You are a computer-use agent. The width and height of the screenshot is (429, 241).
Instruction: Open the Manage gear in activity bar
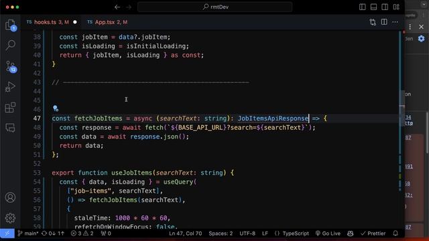coord(11,218)
